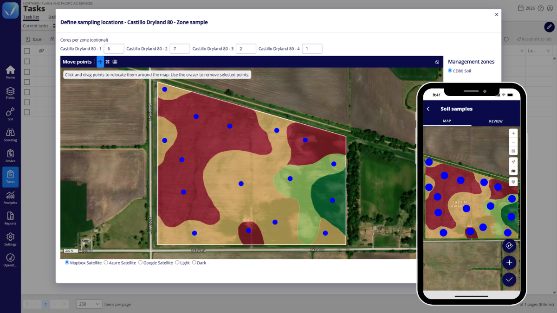Tap zoom out minus on phone map
The image size is (557, 313).
pyautogui.click(x=513, y=142)
